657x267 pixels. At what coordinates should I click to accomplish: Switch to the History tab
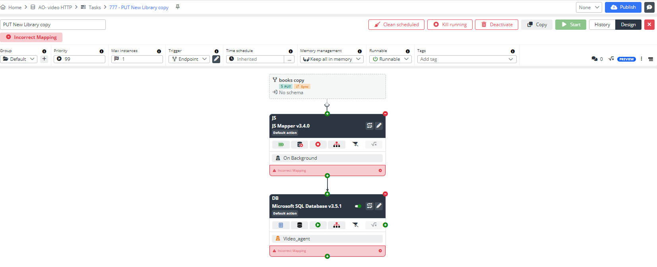click(602, 25)
